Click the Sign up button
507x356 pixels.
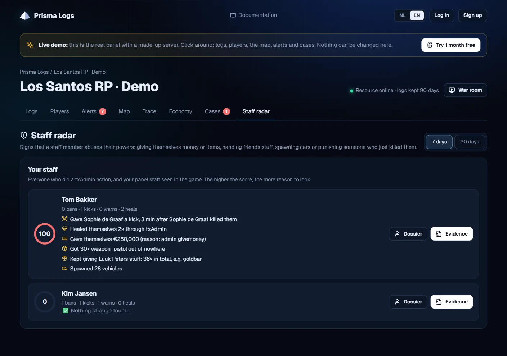coord(472,15)
